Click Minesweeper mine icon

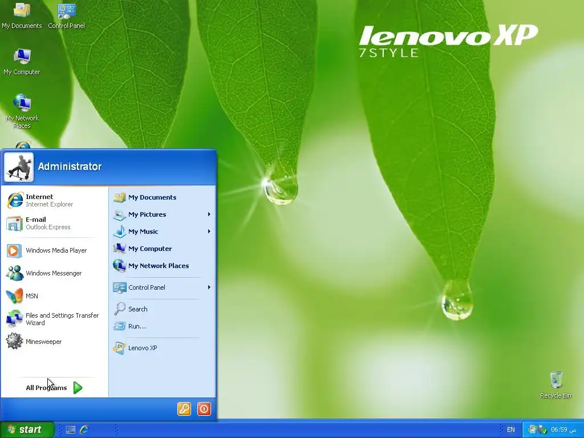[14, 342]
